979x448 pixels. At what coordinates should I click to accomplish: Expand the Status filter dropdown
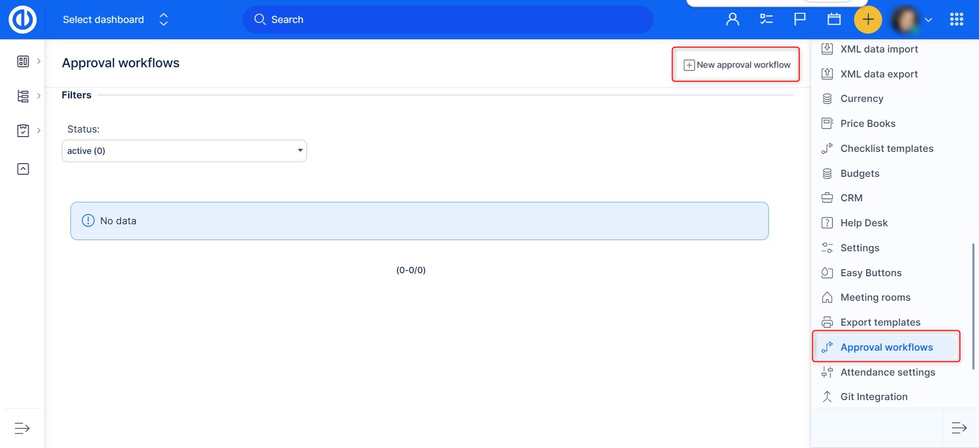184,151
